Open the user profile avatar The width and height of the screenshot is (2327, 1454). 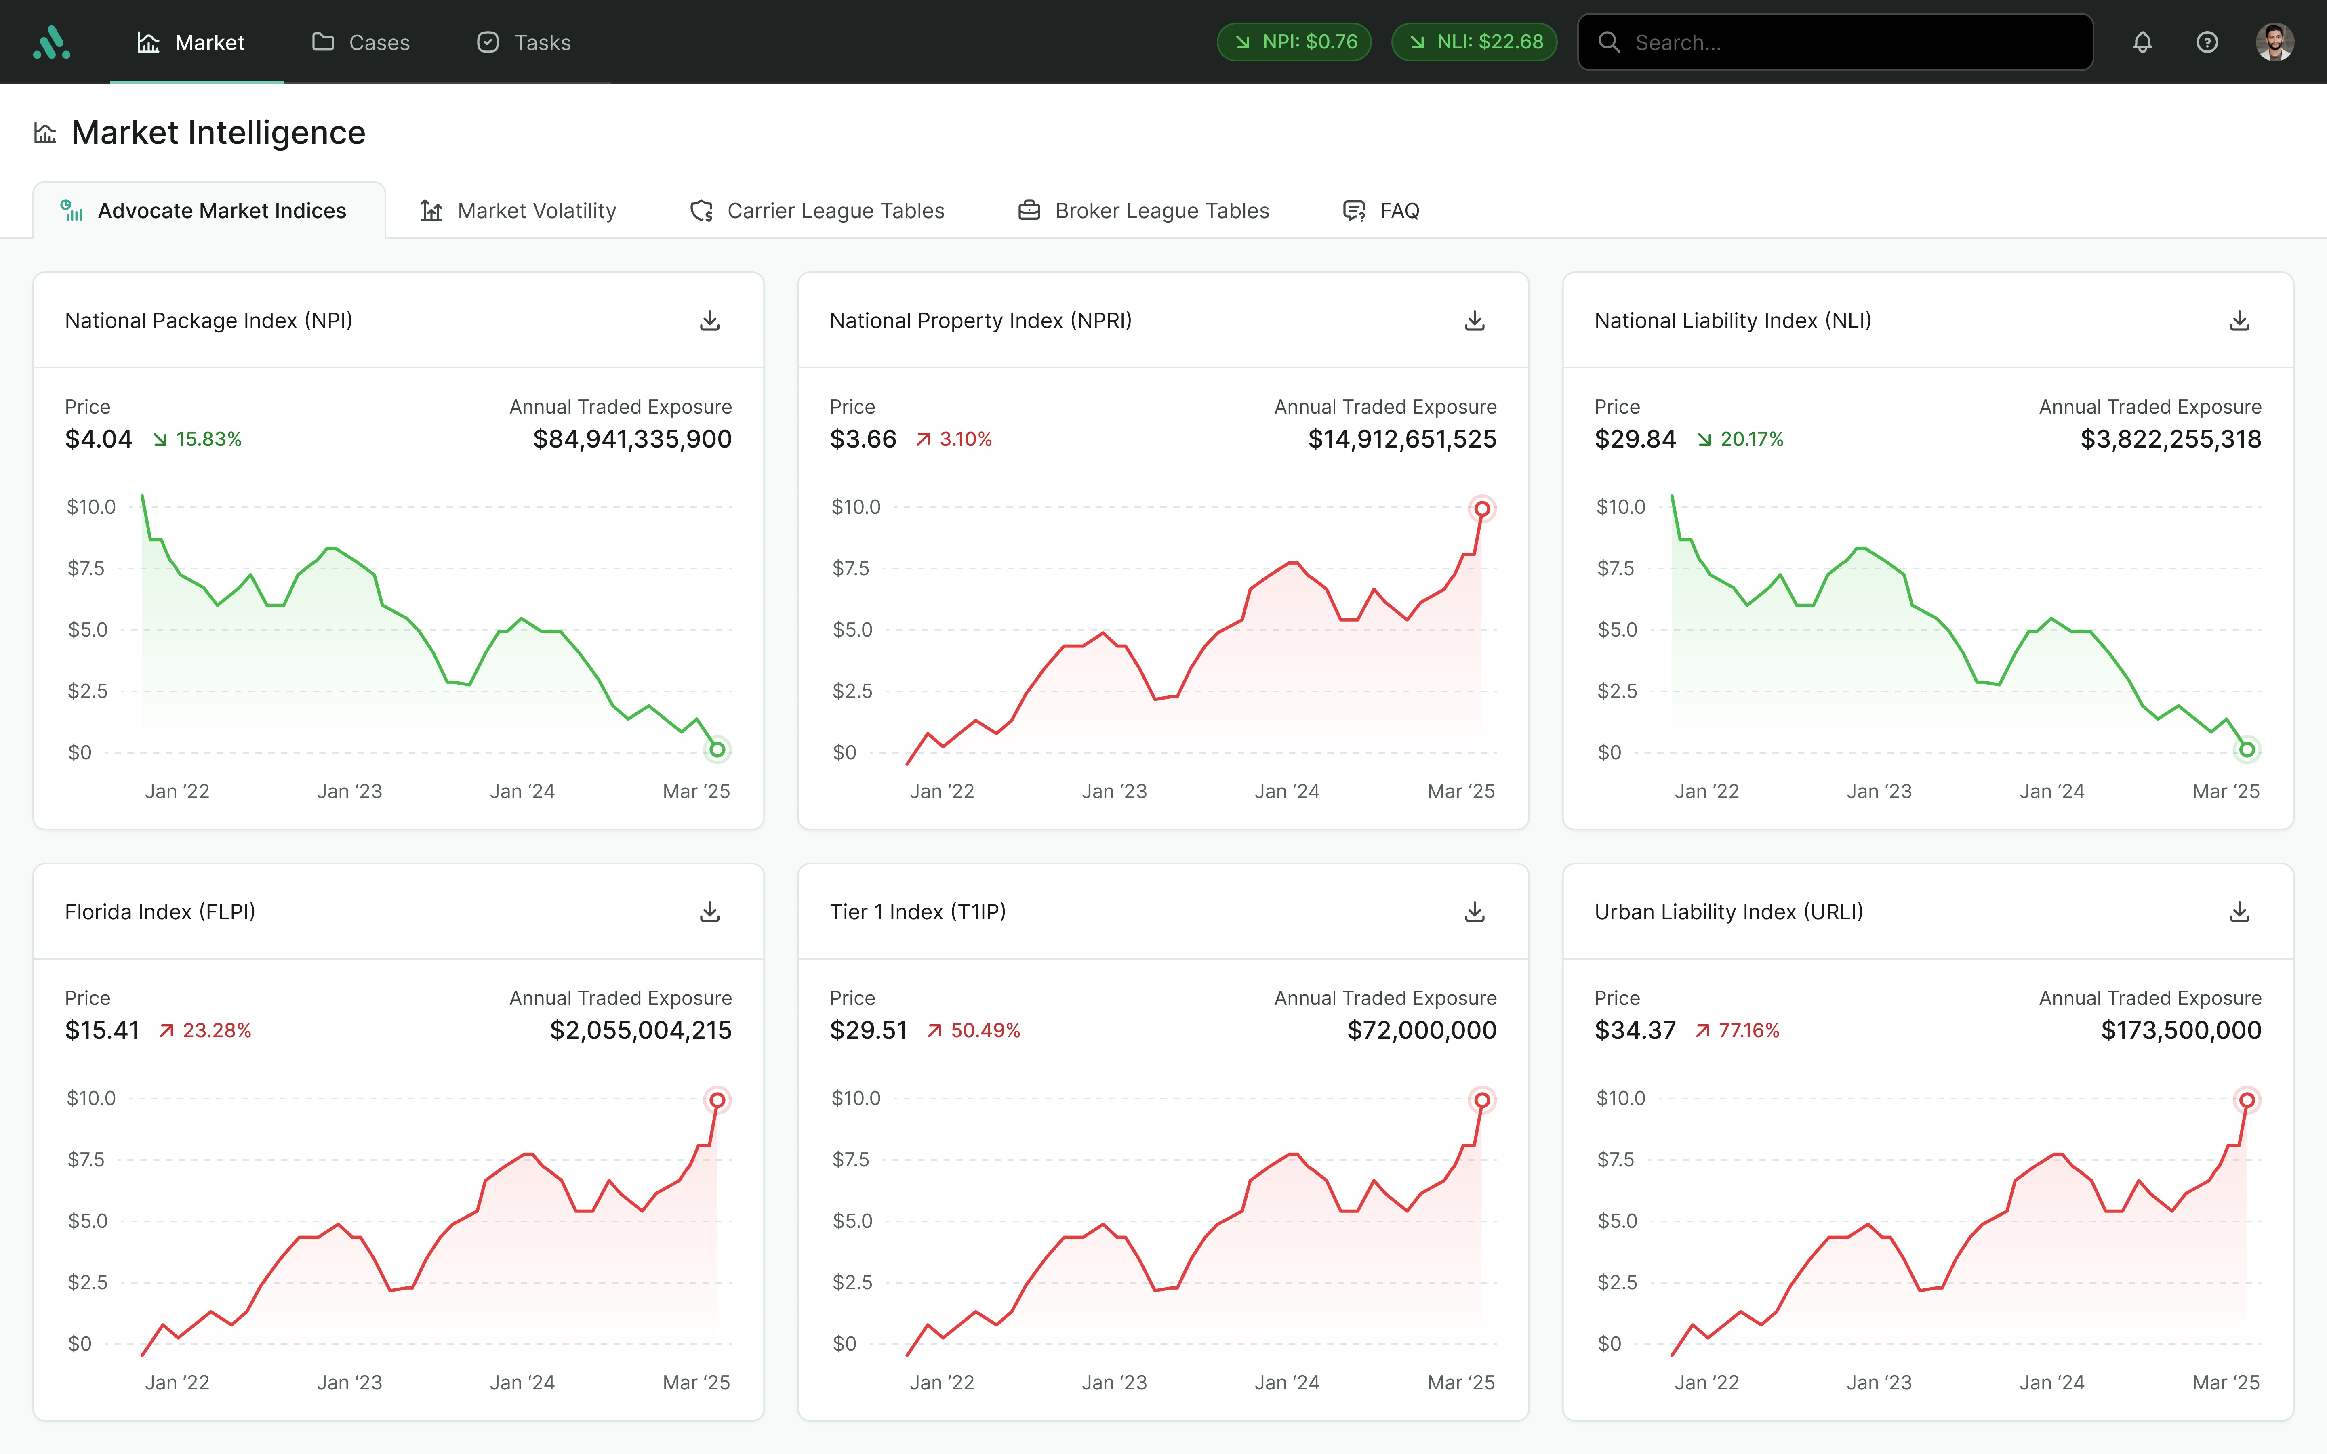tap(2274, 42)
